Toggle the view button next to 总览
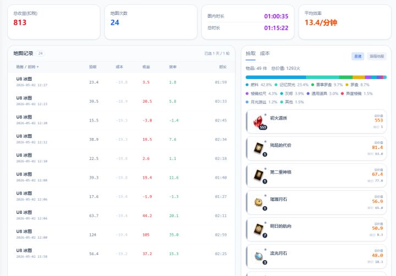396x276 pixels. 377,56
